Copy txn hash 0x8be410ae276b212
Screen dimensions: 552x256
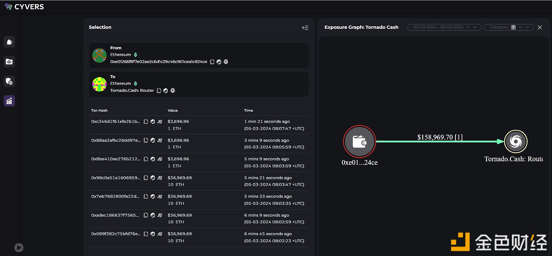146,159
